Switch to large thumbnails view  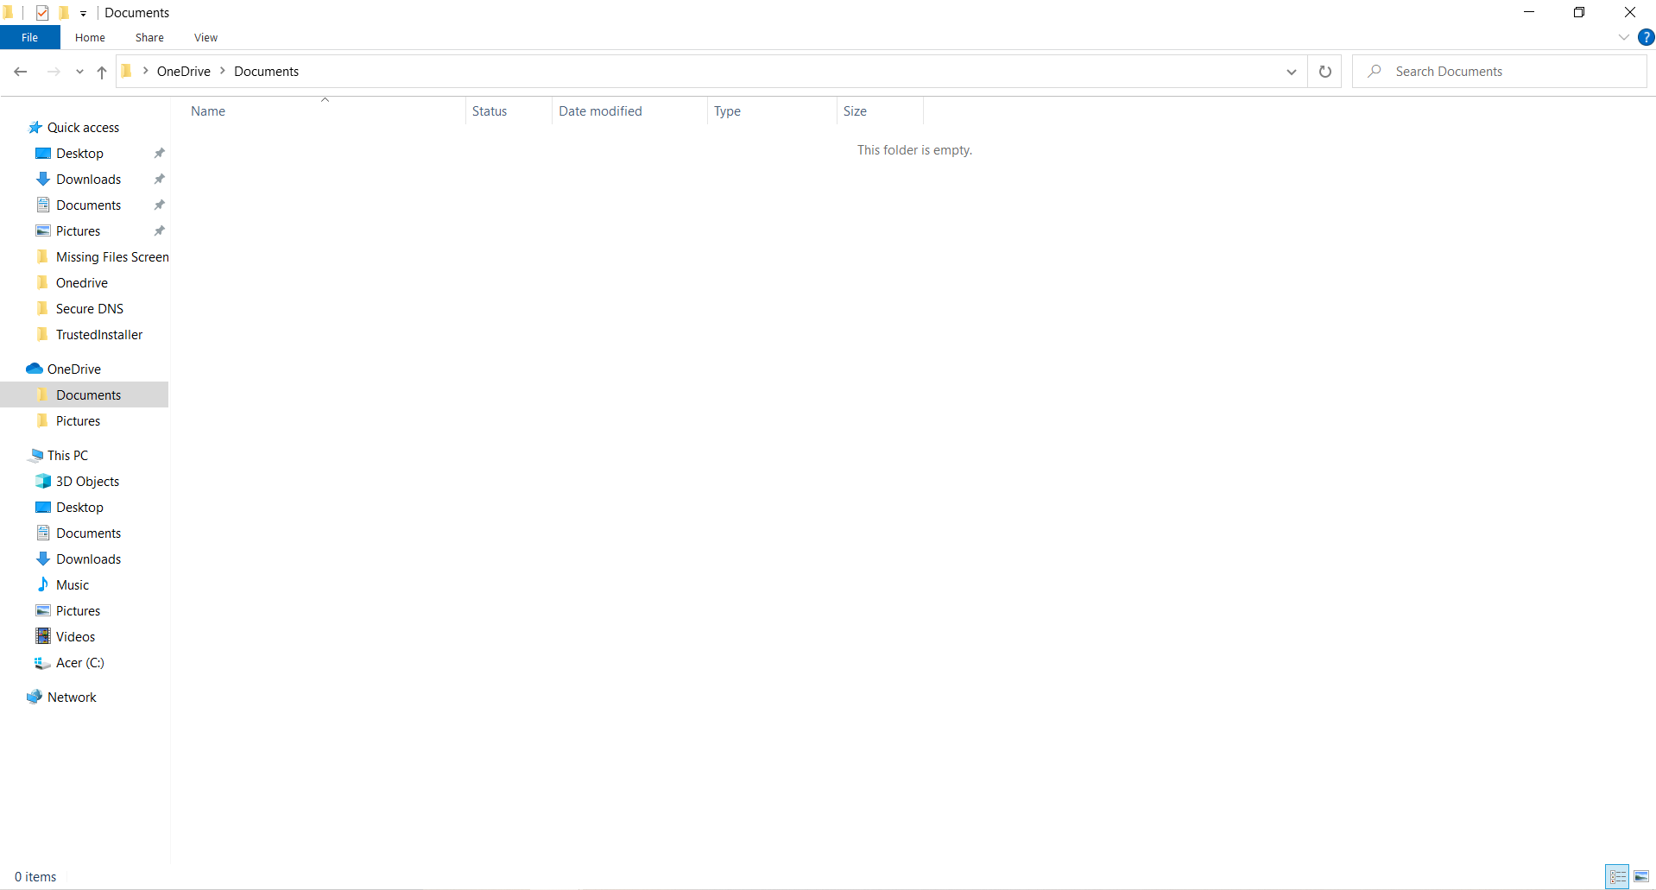click(1640, 875)
